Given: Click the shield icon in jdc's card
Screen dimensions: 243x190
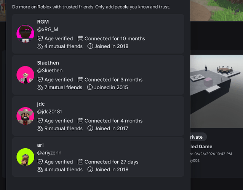Looking at the screenshot, I should [40, 121].
